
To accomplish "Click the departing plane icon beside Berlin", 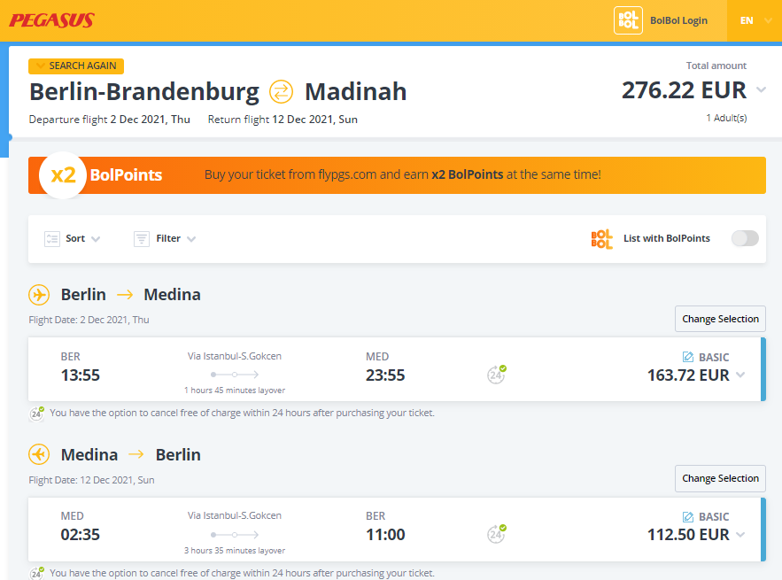I will coord(39,295).
